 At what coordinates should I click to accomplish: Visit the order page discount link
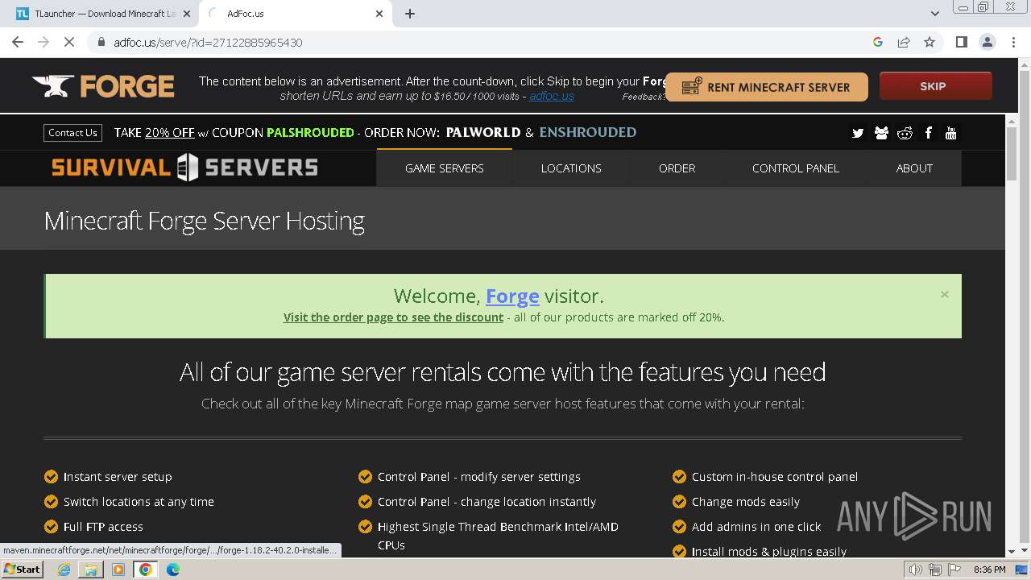(393, 317)
